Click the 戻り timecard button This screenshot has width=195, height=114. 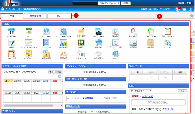tap(165, 73)
